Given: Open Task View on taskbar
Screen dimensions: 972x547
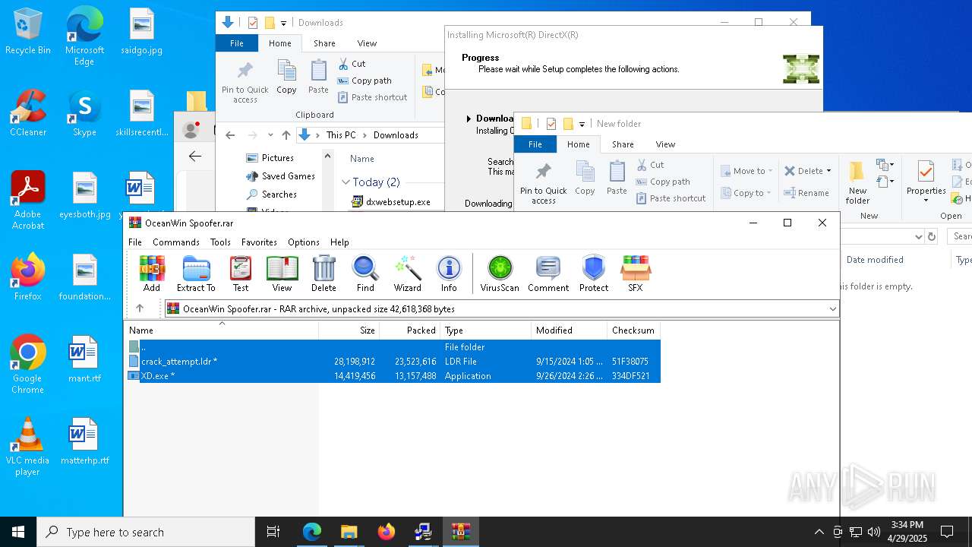Looking at the screenshot, I should 273,532.
